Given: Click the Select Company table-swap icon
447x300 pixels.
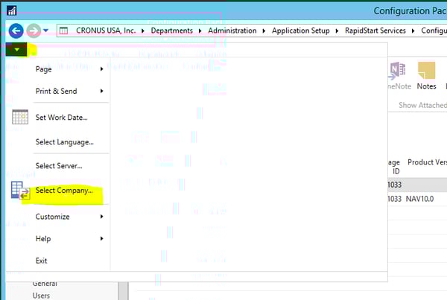Looking at the screenshot, I should point(20,191).
